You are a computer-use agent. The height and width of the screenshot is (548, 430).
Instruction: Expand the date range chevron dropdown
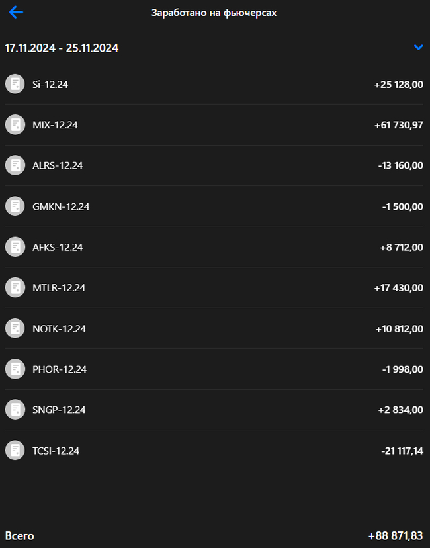coord(418,48)
